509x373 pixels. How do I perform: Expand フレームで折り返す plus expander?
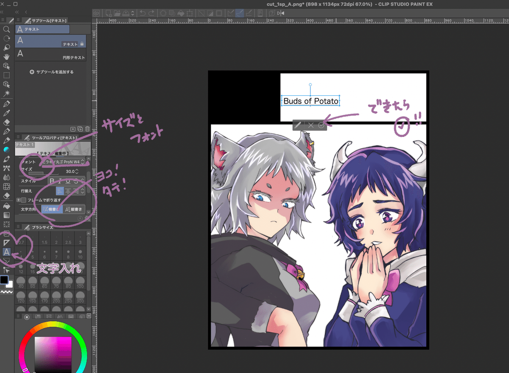18,200
